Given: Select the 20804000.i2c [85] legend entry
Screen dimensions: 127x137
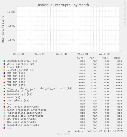Looking at the screenshot, I should click(x=19, y=92).
